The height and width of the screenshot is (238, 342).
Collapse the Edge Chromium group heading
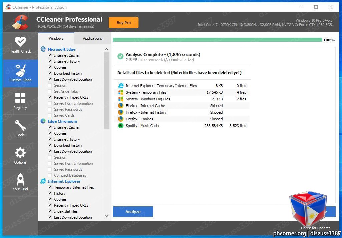tap(62, 121)
